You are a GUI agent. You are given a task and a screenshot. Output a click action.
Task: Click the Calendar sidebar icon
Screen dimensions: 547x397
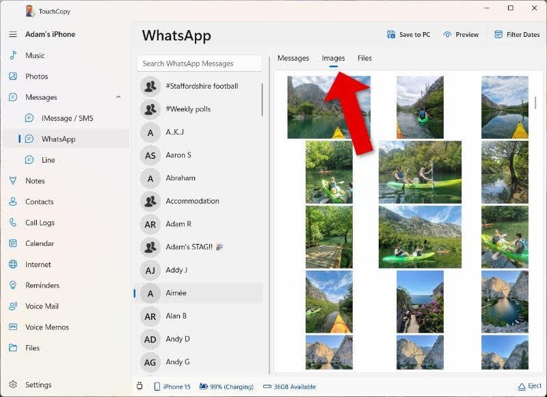coord(13,243)
